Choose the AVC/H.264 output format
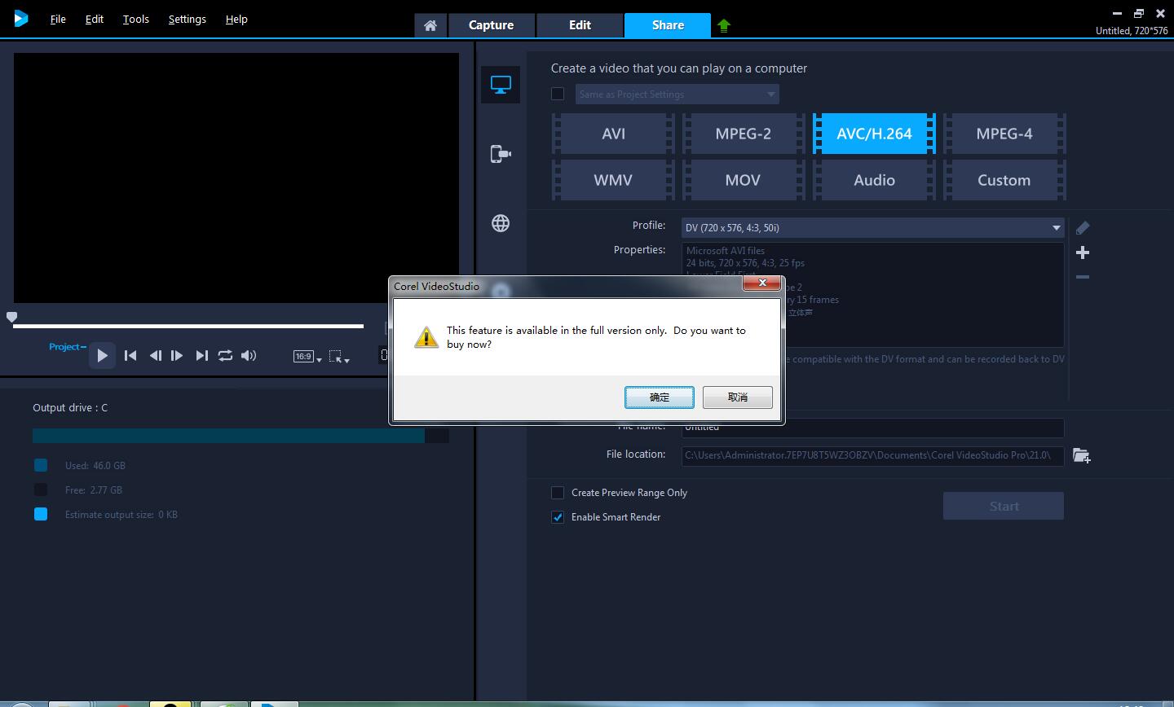 [874, 134]
